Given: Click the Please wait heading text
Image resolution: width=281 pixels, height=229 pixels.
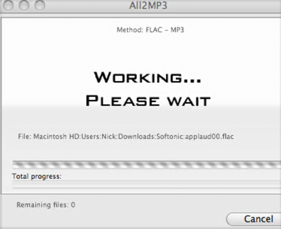Looking at the screenshot, I should tap(148, 101).
